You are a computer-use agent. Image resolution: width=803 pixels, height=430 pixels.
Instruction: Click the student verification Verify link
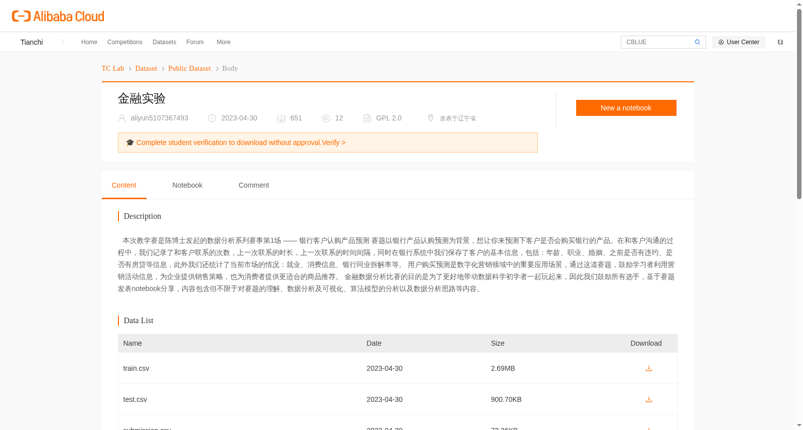coord(334,142)
